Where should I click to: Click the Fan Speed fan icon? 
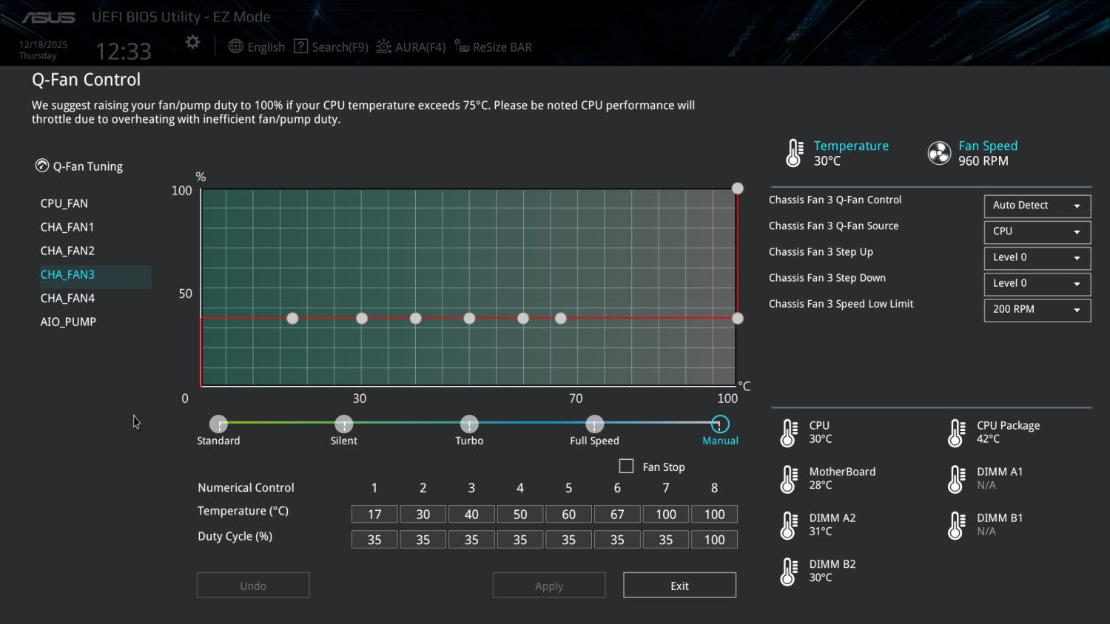(939, 153)
